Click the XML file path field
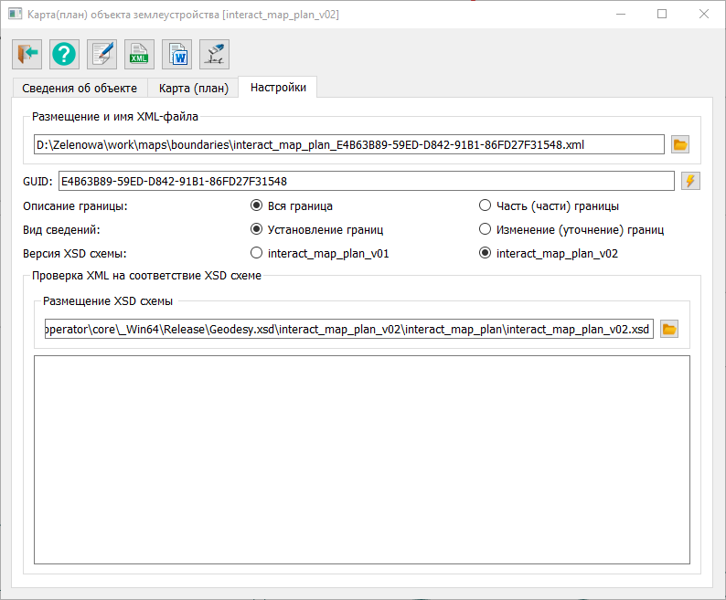 347,144
